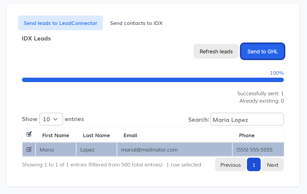Click the blue progress bar

point(153,80)
